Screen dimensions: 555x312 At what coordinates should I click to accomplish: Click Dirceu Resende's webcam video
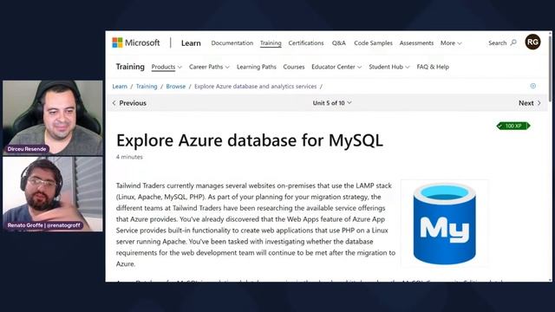53,118
